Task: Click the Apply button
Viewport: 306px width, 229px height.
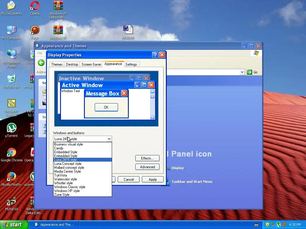Action: (x=153, y=179)
